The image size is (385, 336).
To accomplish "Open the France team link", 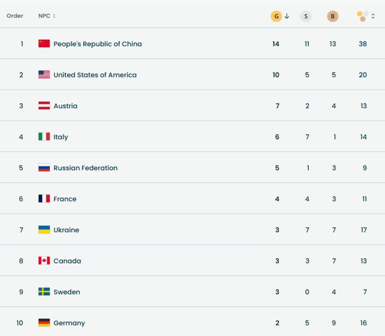I will (x=65, y=199).
